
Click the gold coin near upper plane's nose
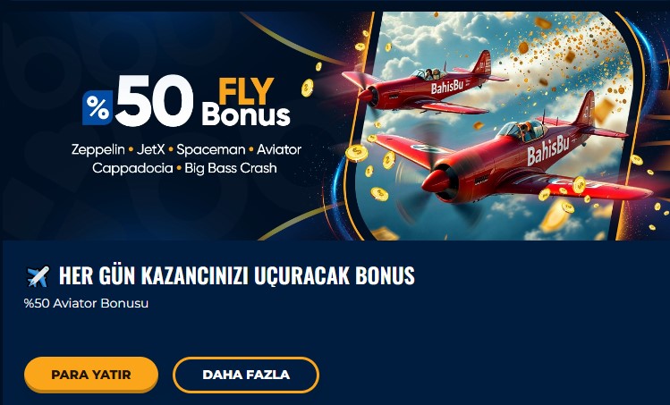[307, 88]
